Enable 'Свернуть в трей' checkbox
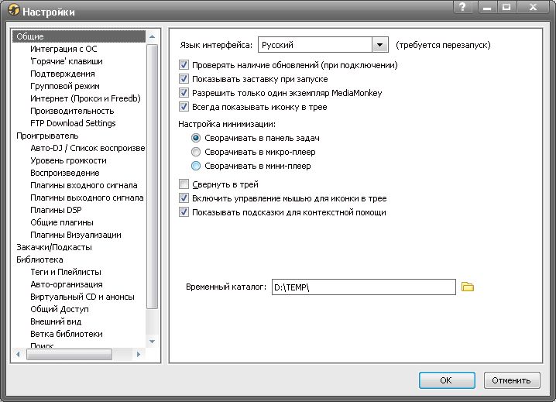Image resolution: width=556 pixels, height=402 pixels. (184, 184)
